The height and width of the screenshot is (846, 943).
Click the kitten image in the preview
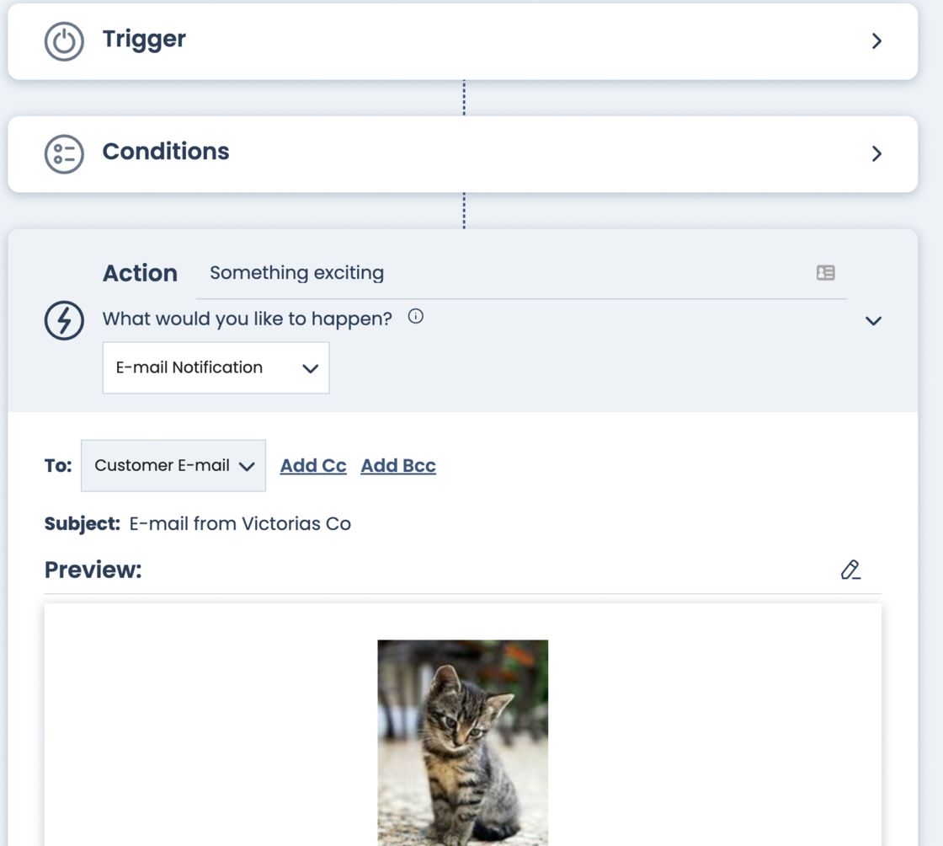463,742
